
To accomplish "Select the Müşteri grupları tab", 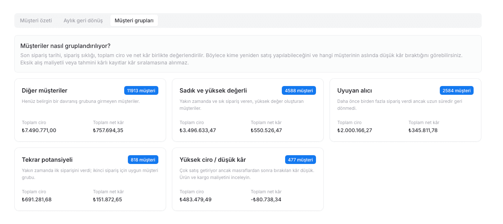I will point(134,20).
